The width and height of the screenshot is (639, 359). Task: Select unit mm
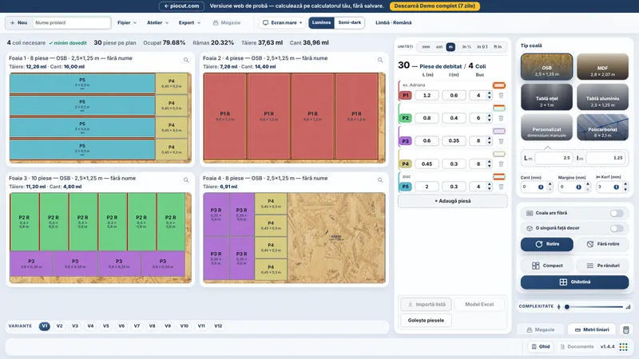point(426,47)
